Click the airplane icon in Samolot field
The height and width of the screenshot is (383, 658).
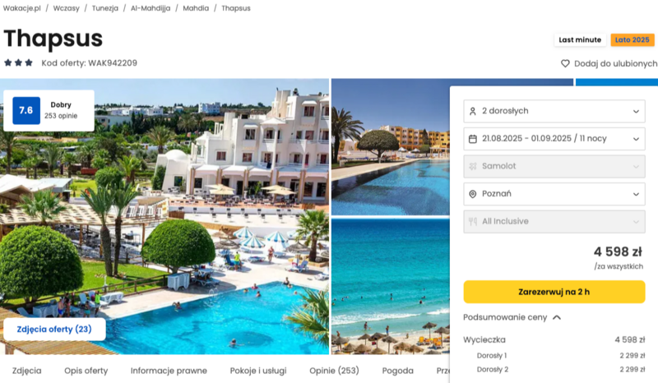click(x=472, y=166)
